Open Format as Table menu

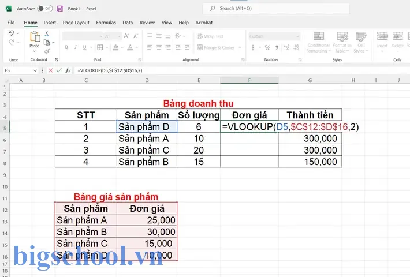pos(342,42)
